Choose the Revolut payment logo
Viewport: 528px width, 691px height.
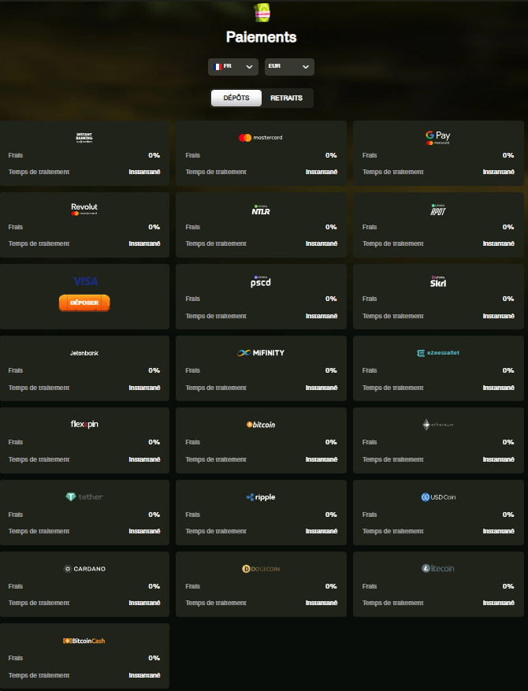tap(84, 209)
